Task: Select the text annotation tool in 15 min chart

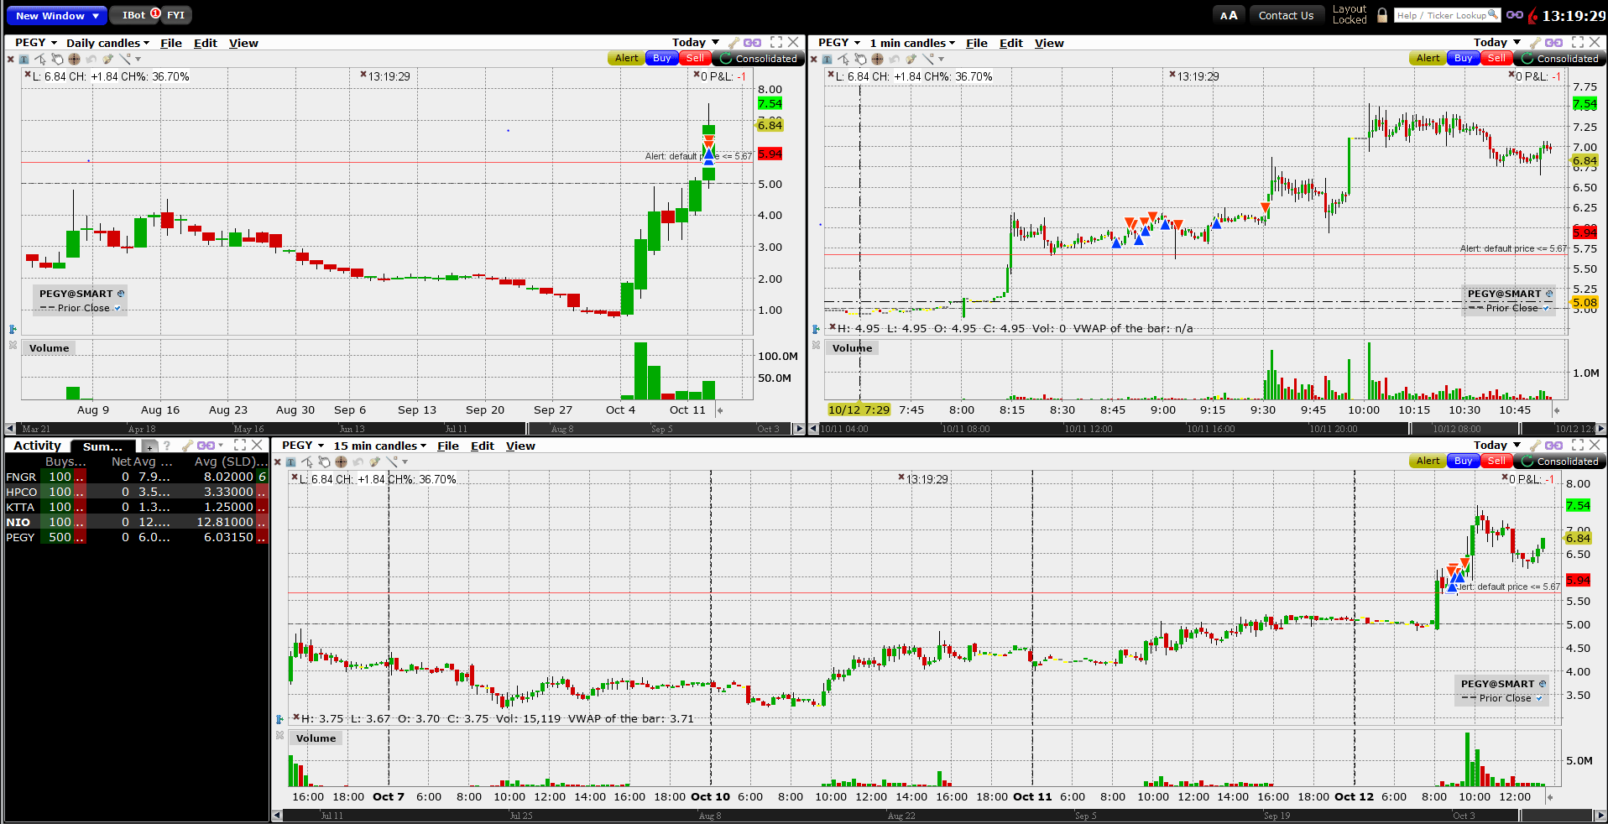Action: [290, 462]
